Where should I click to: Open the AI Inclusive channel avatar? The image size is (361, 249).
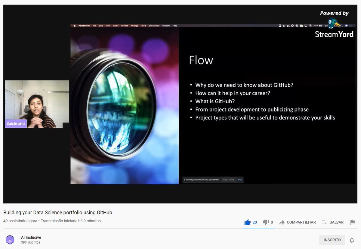(10, 240)
